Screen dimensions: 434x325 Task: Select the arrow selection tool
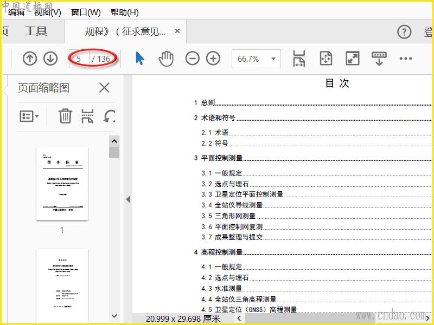tap(140, 58)
